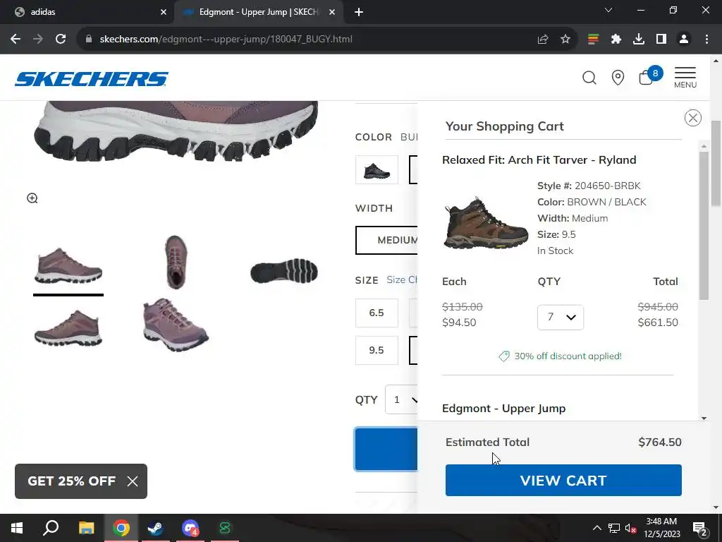Toggle the browser side panel icon
Image resolution: width=722 pixels, height=542 pixels.
click(661, 40)
